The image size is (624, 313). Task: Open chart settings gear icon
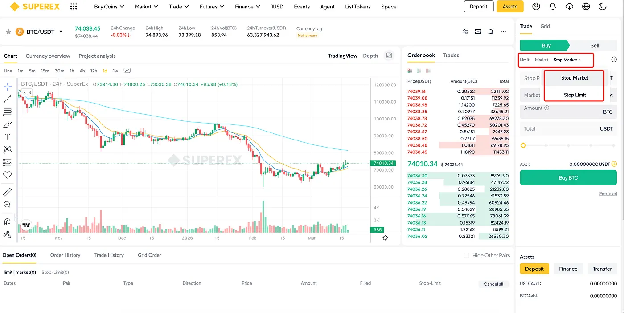385,237
